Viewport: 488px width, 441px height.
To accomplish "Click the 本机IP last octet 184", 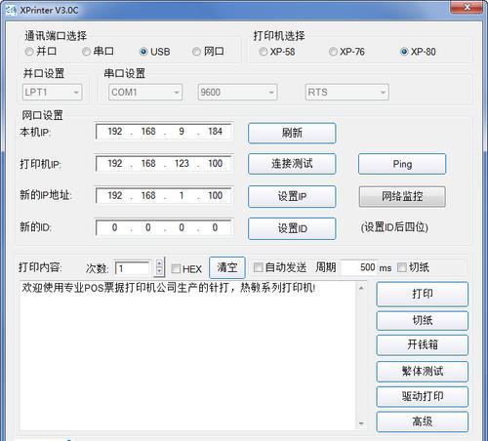I will [x=215, y=132].
